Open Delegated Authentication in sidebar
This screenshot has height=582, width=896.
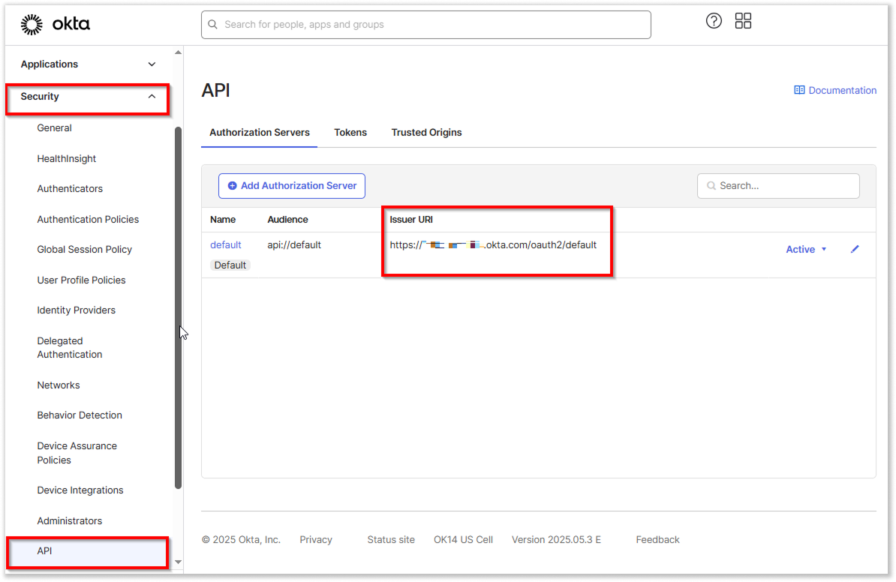70,348
